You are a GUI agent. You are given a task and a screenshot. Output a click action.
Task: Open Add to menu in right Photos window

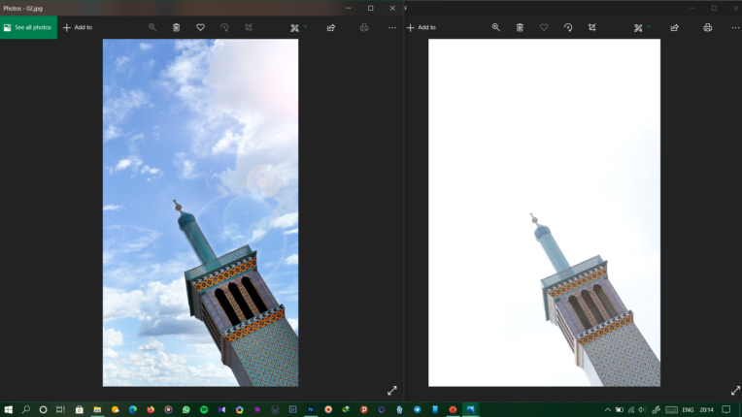422,27
